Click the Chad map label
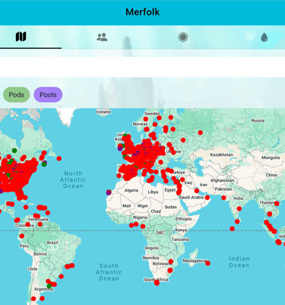 pos(156,211)
